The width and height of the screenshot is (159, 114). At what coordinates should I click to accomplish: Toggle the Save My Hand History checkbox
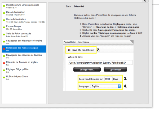[69, 50]
